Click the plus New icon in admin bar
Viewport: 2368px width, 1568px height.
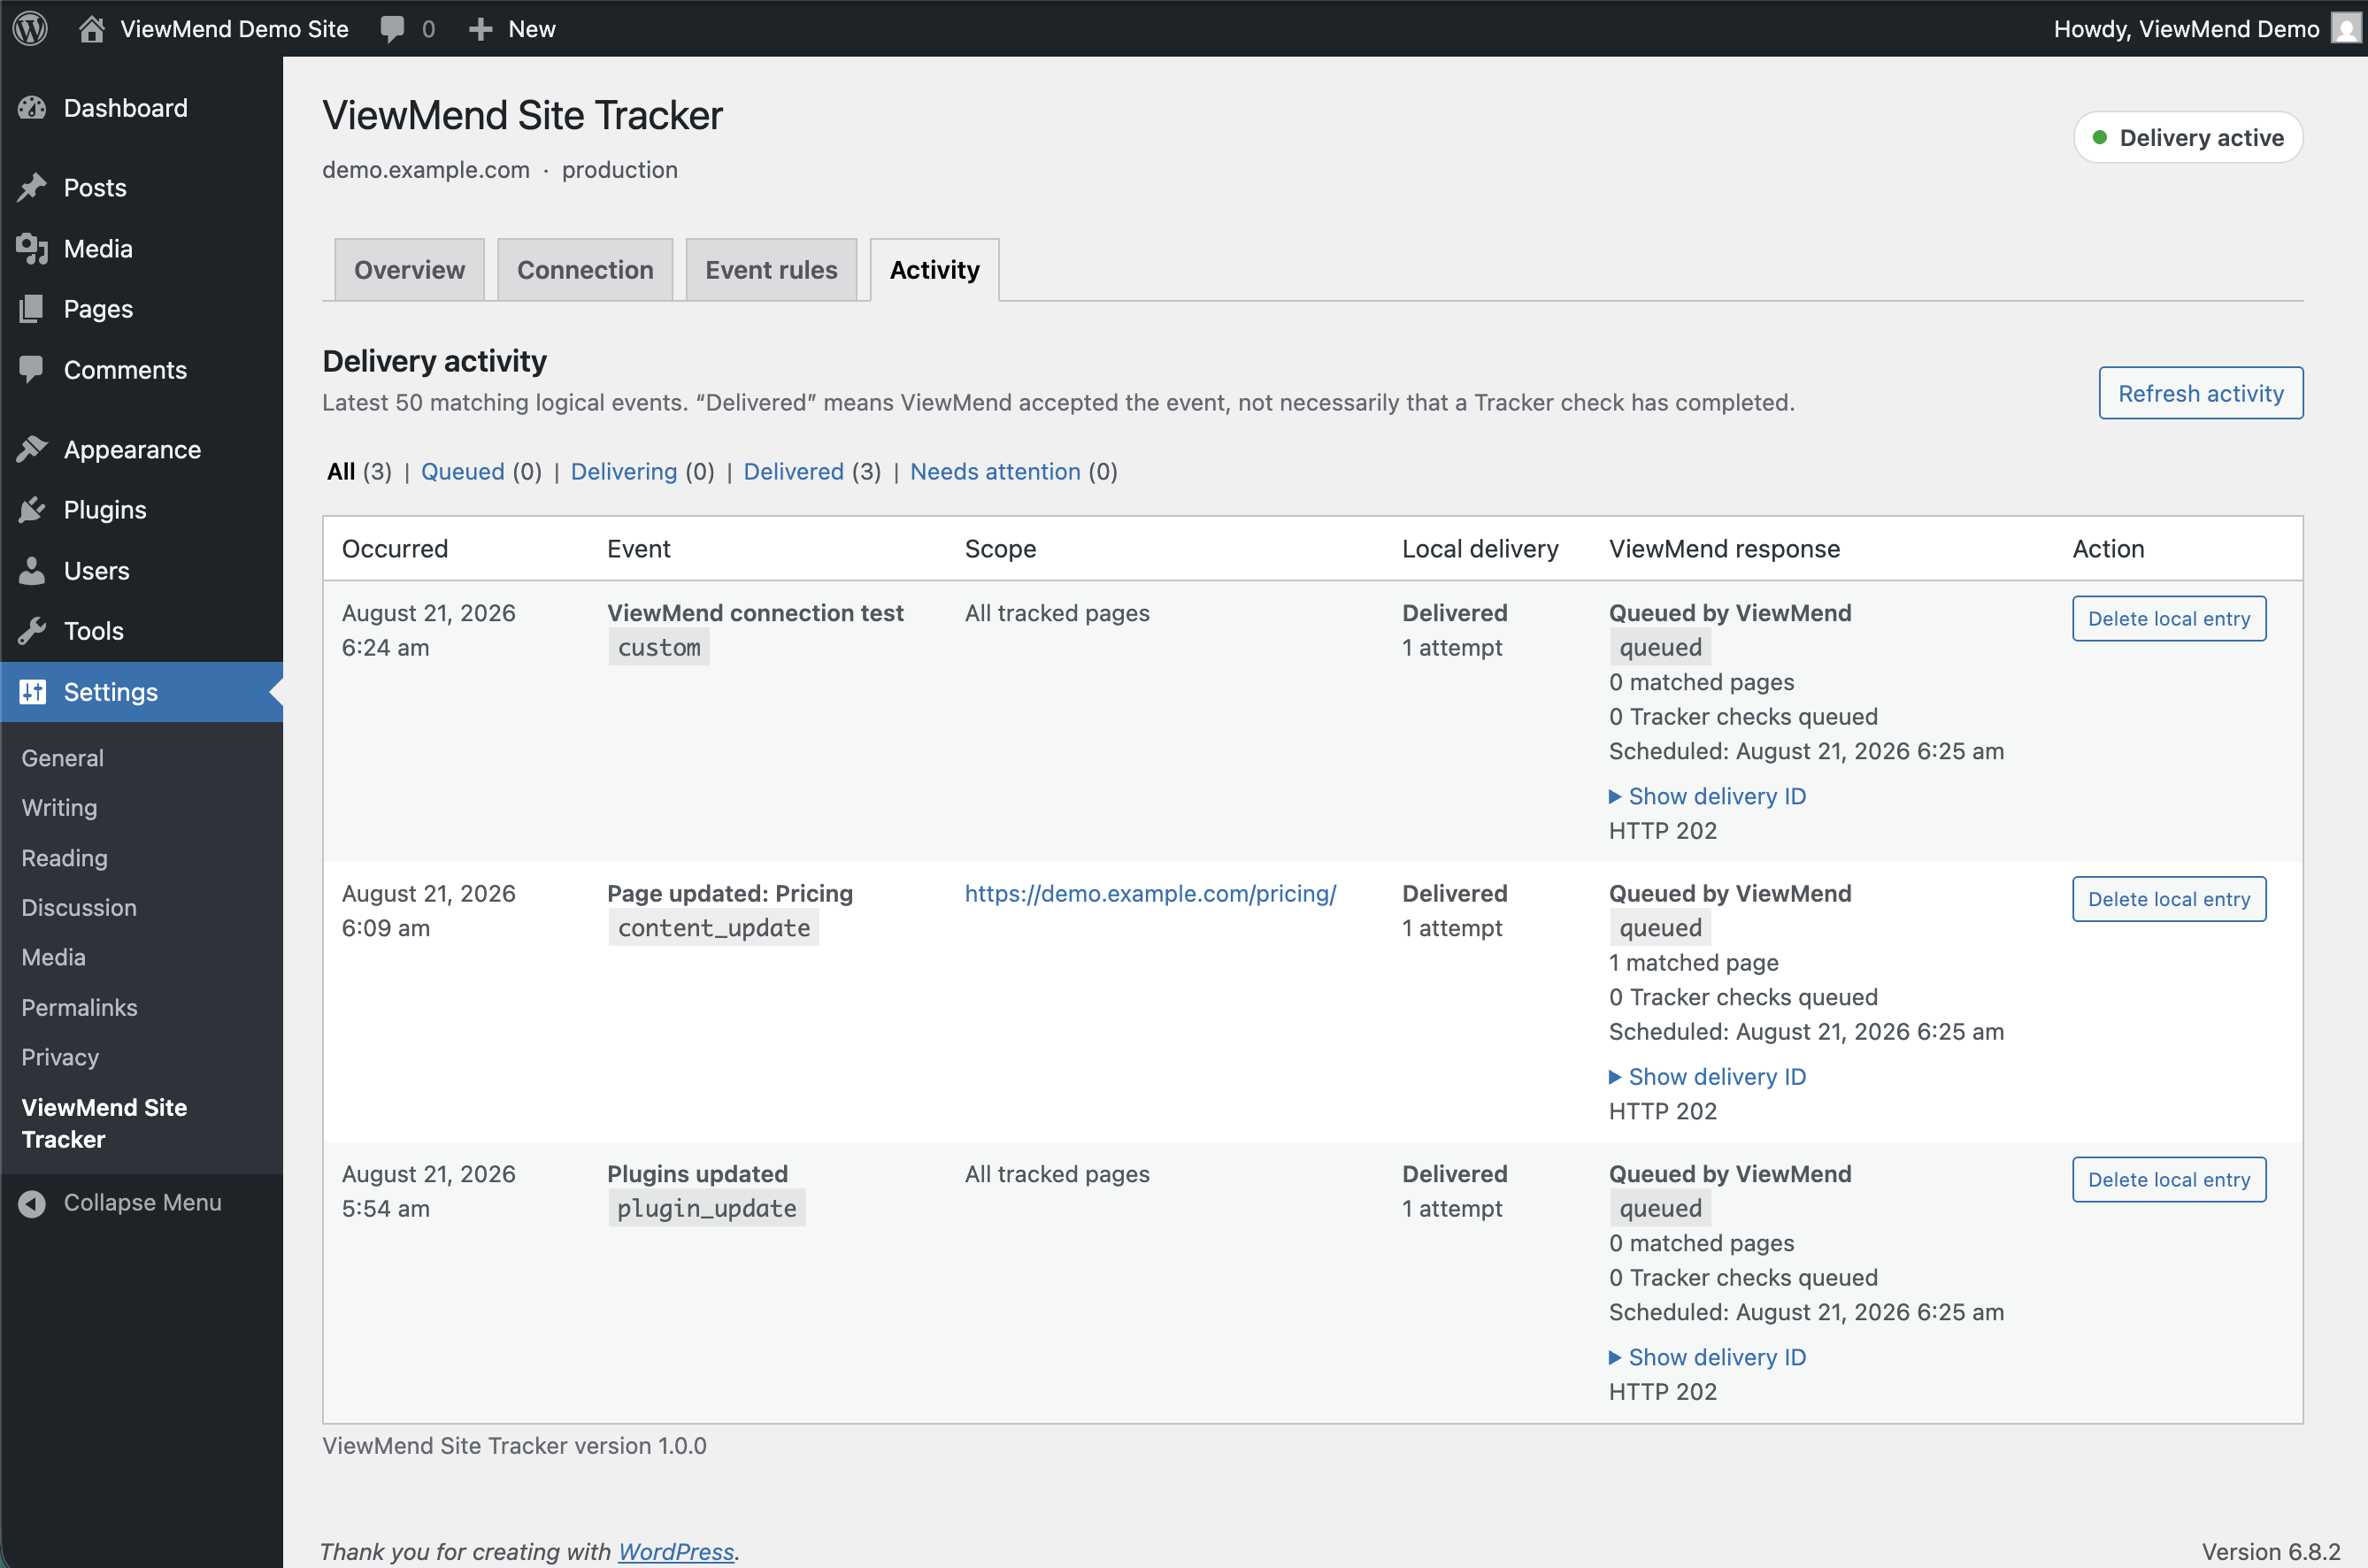481,29
